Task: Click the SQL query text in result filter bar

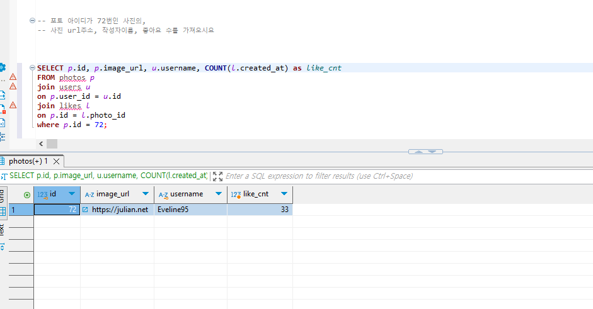Action: (108, 176)
